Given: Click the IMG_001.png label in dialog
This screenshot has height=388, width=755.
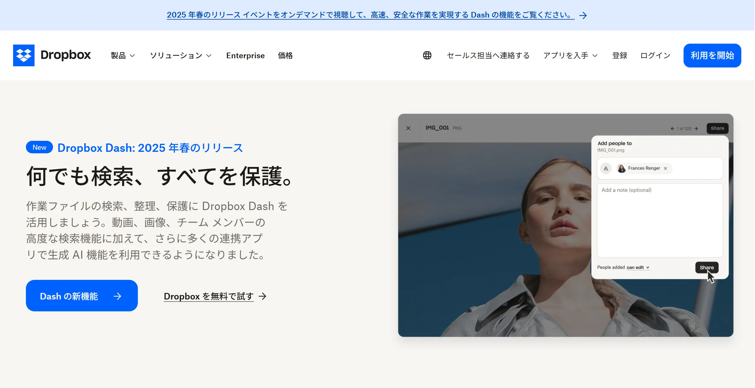Looking at the screenshot, I should click(611, 150).
